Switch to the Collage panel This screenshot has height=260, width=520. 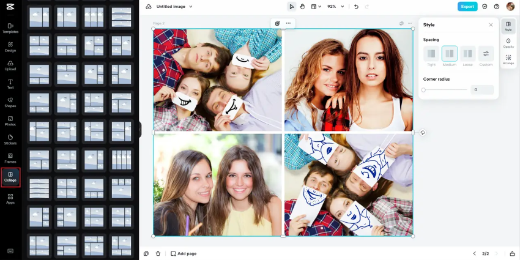coord(10,177)
